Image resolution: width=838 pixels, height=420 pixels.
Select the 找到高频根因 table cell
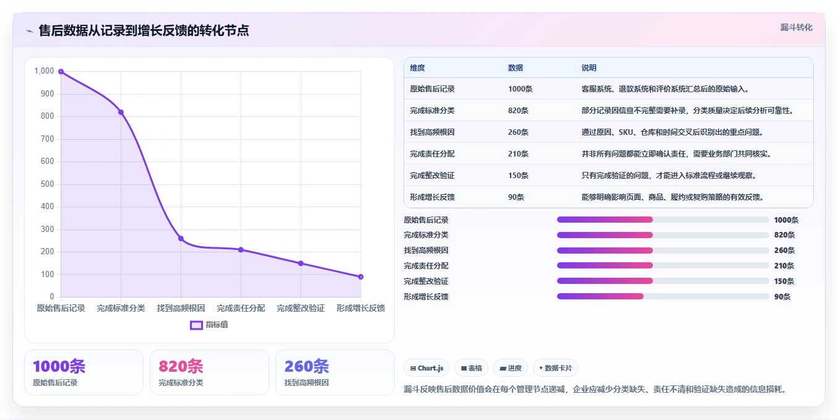point(432,132)
